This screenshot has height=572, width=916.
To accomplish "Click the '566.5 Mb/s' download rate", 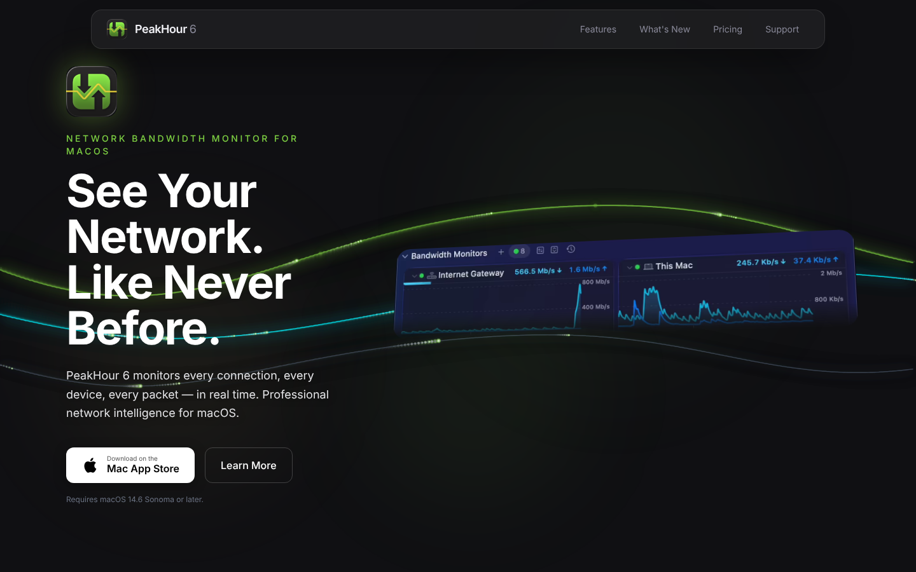I will tap(534, 271).
